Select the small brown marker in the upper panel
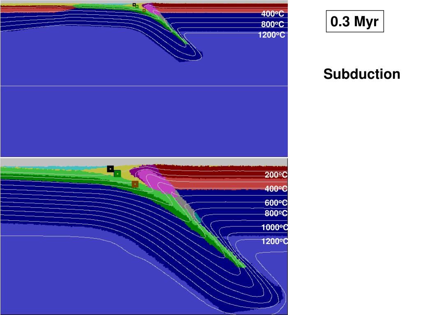Viewport: 421px width, 315px height. (x=144, y=10)
